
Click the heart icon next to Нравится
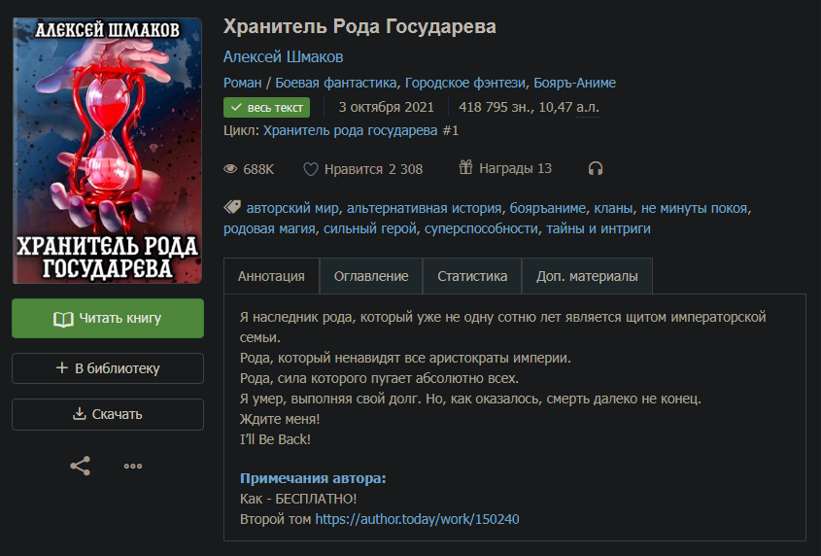(311, 169)
